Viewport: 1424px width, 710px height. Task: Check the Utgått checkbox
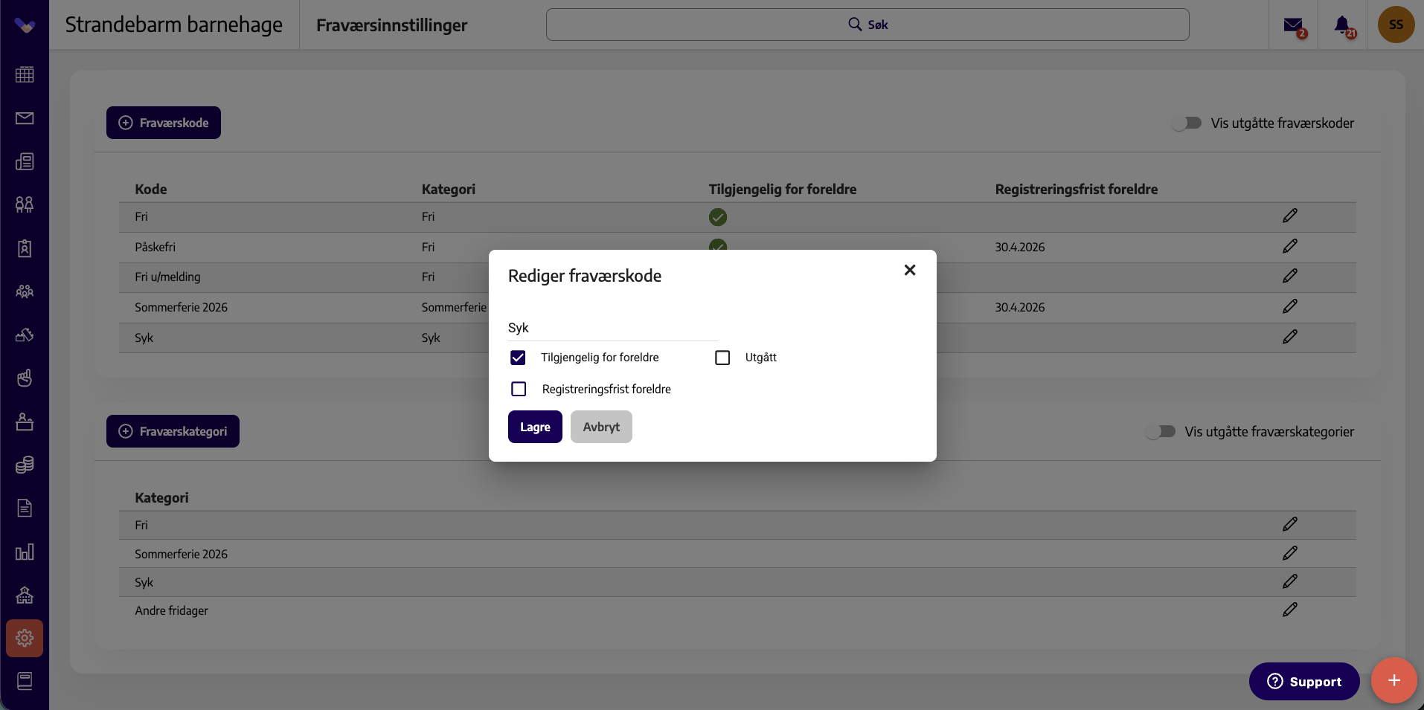pos(722,358)
